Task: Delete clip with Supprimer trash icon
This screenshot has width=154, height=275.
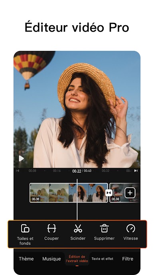Action: coord(104,232)
